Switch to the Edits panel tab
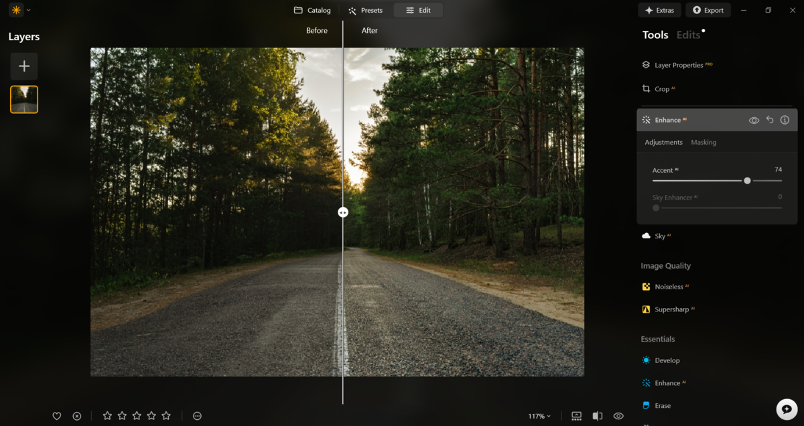The width and height of the screenshot is (804, 426). point(688,35)
